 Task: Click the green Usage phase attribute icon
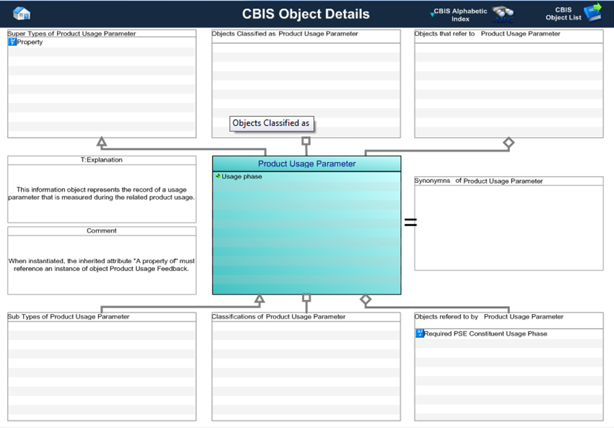click(218, 177)
